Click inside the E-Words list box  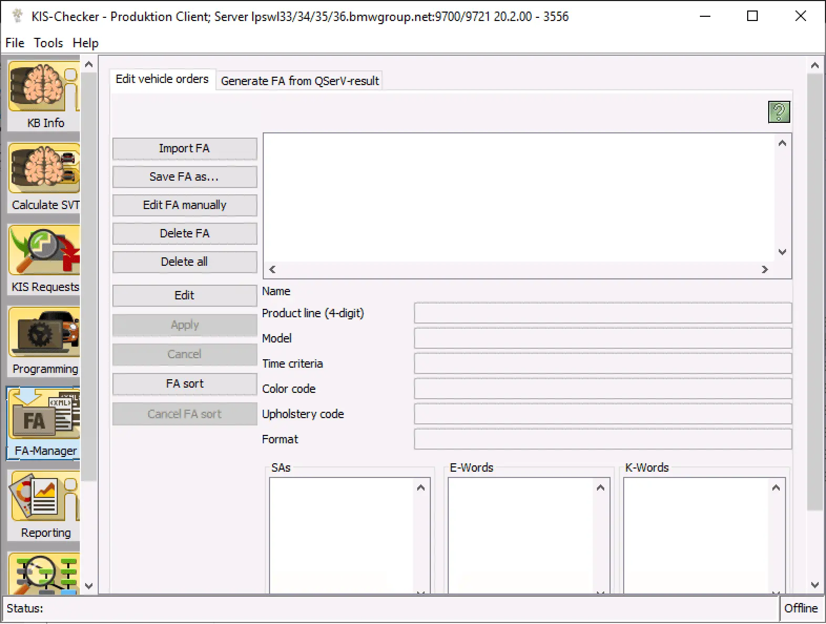(x=520, y=536)
